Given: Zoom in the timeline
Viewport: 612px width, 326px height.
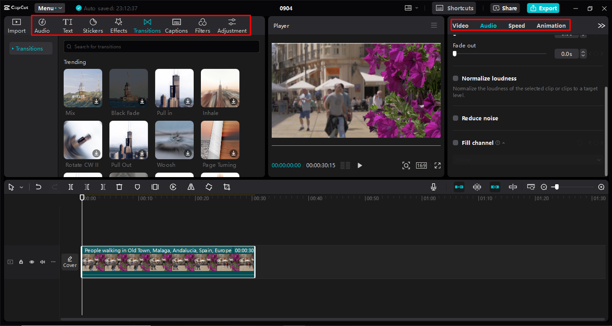Looking at the screenshot, I should (601, 187).
